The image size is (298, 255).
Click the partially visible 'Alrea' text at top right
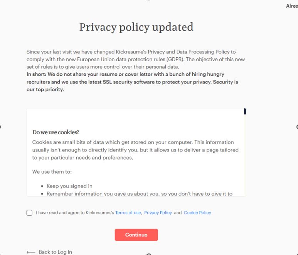point(292,6)
